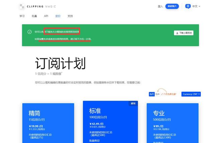Open the 学习 menu item
The width and height of the screenshot is (214, 143).
(22, 16)
